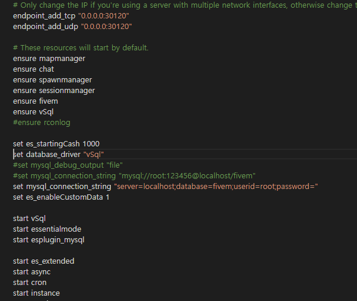Place cursor in ensure sessionmanager text
This screenshot has height=301, width=357.
pyautogui.click(x=54, y=91)
